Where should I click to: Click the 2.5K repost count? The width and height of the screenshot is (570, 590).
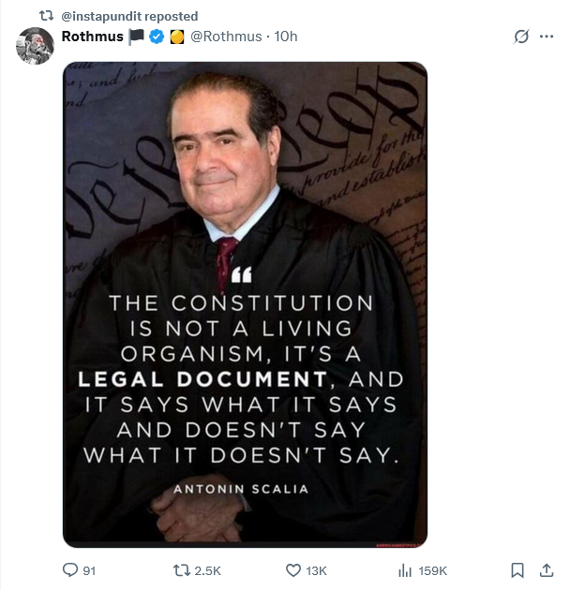tap(207, 570)
